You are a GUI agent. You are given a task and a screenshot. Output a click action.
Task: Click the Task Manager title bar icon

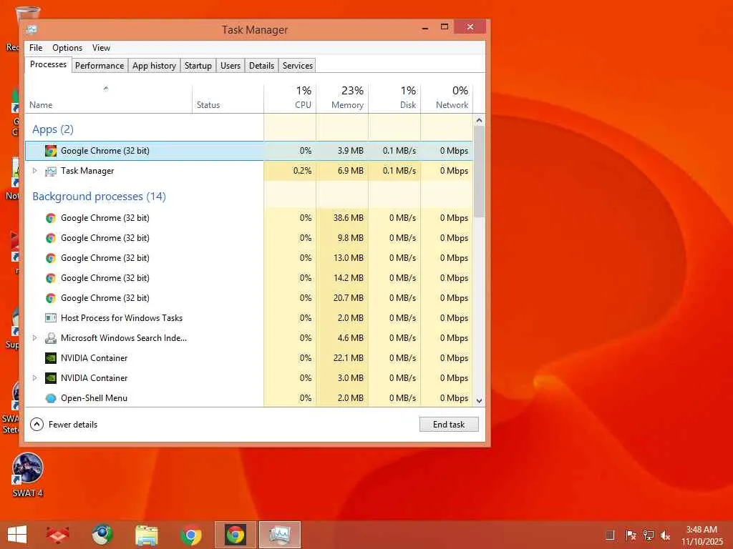click(31, 29)
